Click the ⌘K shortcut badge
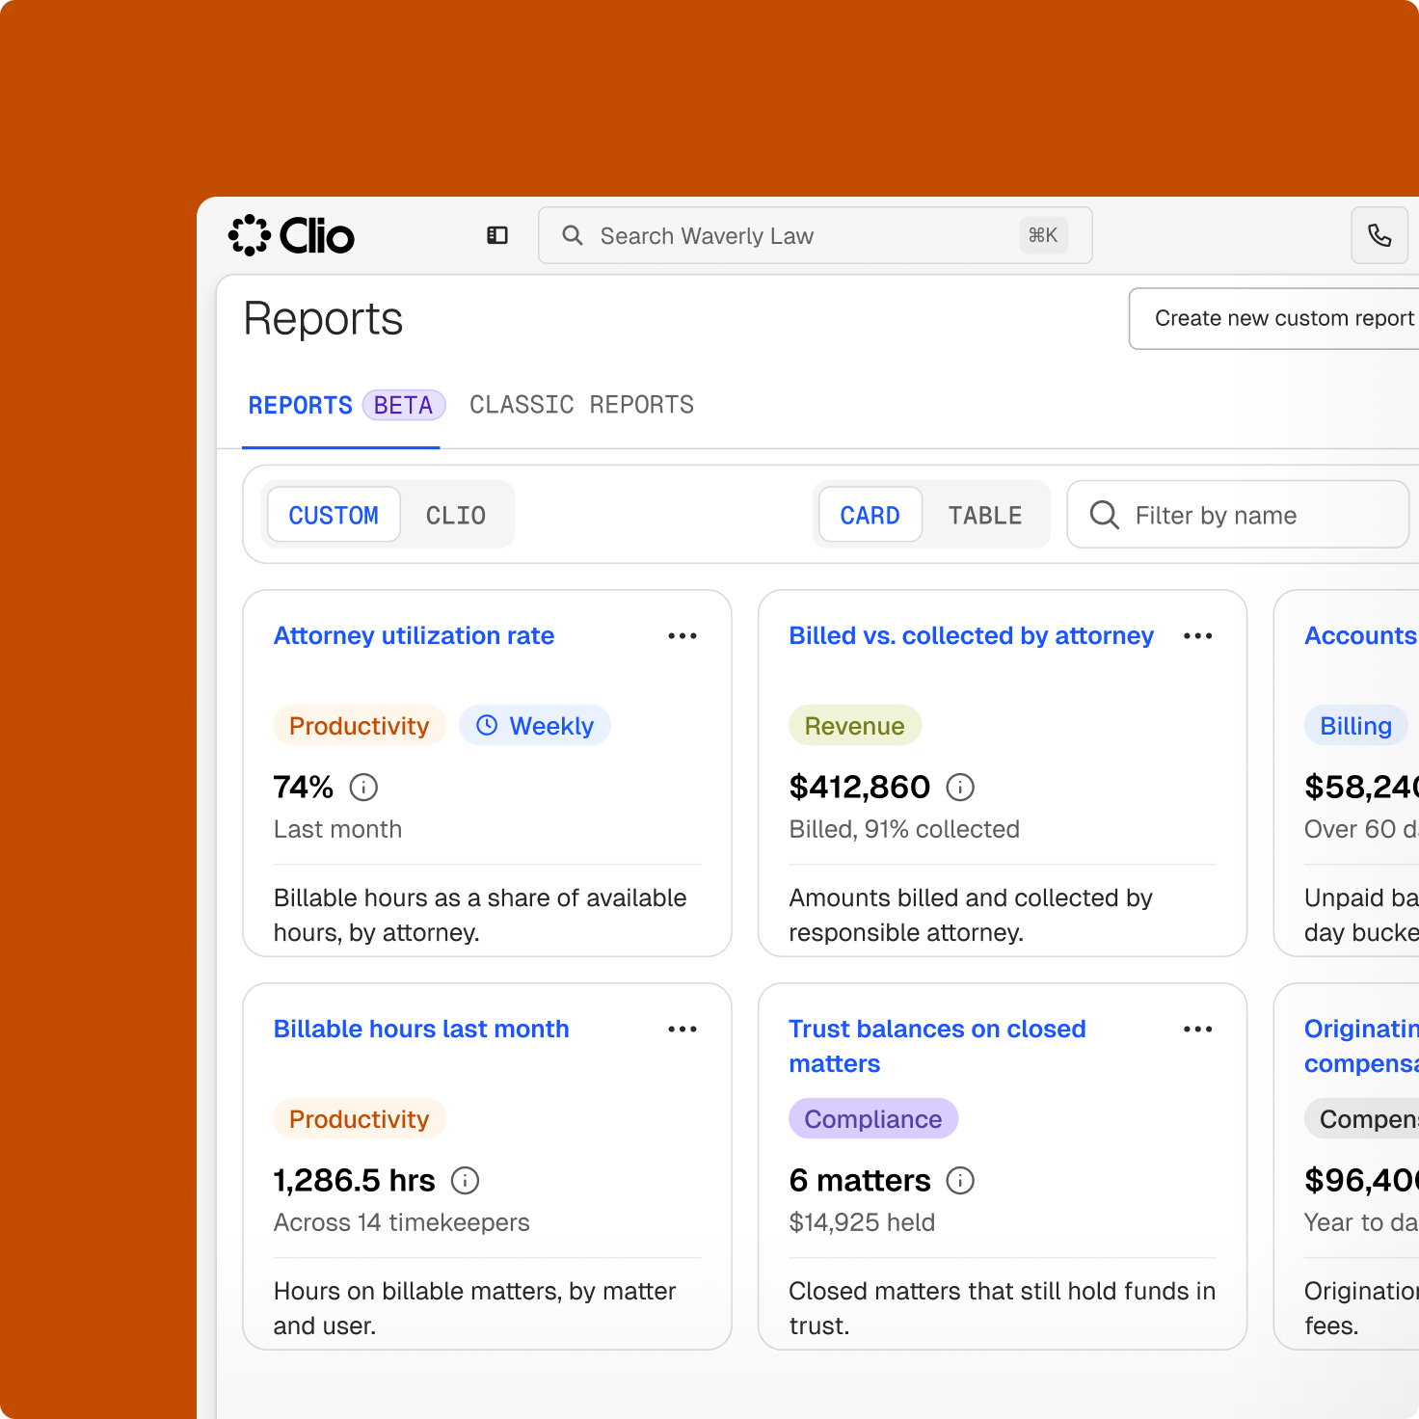Viewport: 1419px width, 1419px height. [1043, 235]
